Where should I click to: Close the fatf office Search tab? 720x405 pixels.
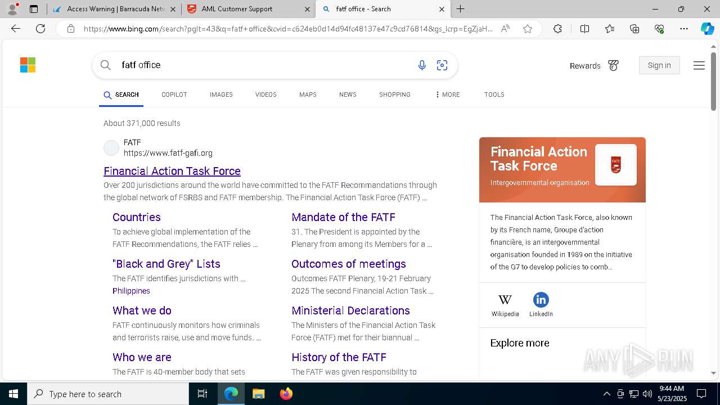click(442, 9)
